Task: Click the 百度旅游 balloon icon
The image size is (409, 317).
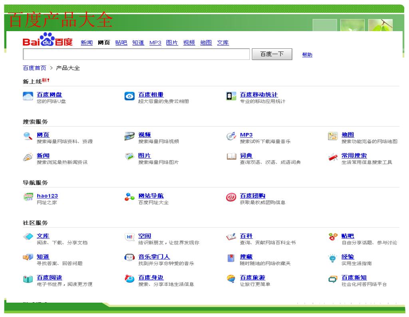Action: pos(231,279)
